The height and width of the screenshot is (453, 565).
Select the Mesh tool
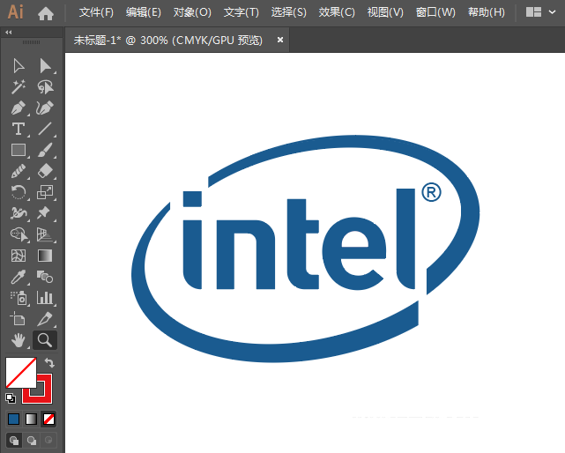[x=19, y=256]
